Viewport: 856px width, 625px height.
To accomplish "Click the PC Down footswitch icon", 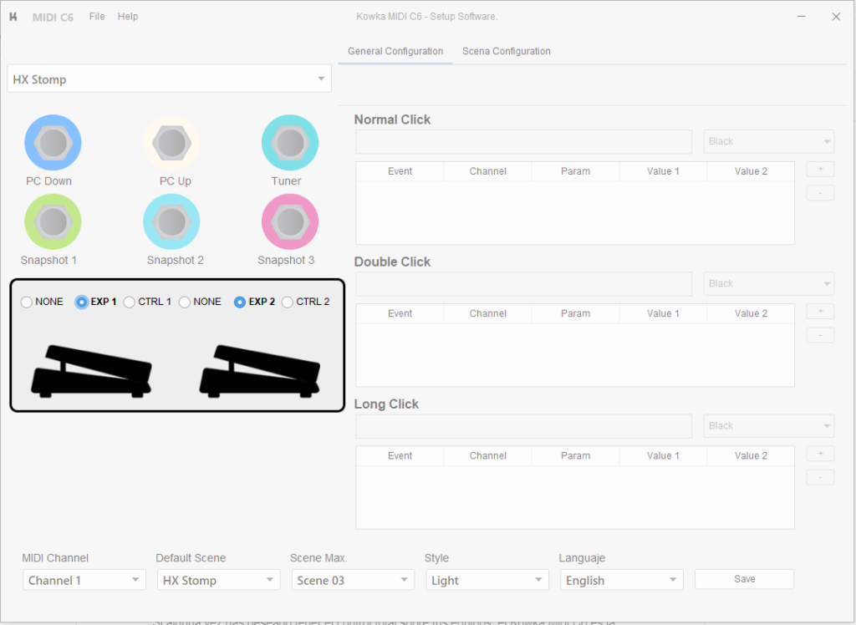I will click(53, 143).
